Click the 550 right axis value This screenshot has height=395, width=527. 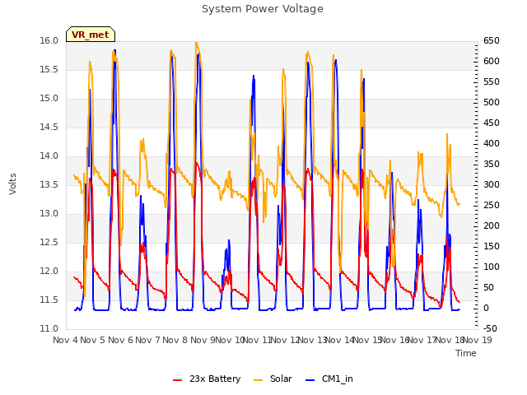(x=492, y=82)
